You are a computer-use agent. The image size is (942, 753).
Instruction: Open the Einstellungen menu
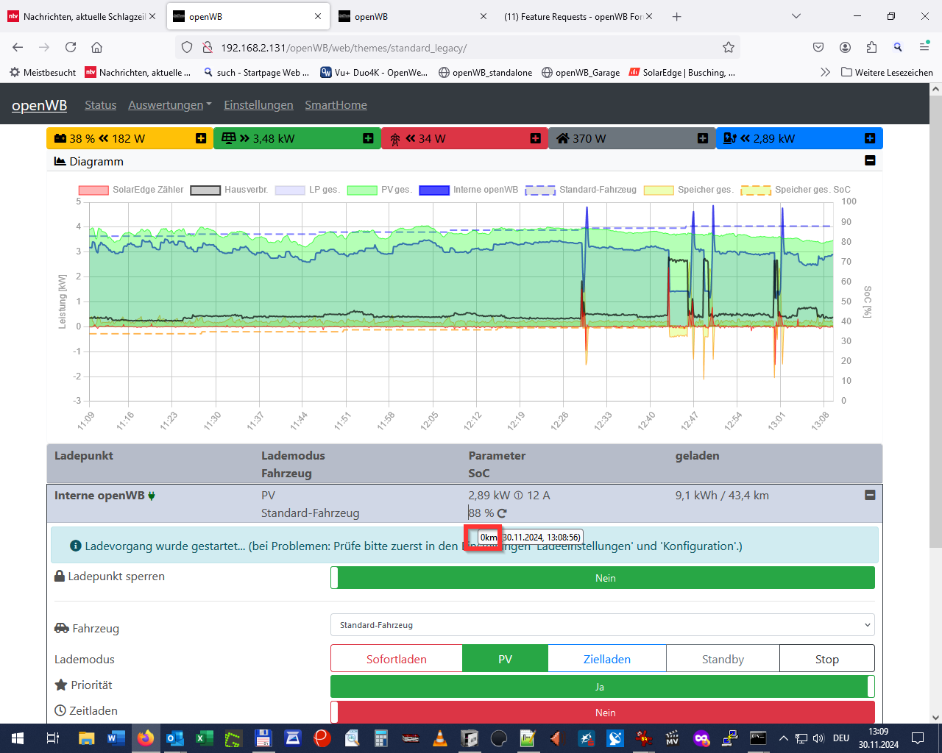(x=258, y=105)
